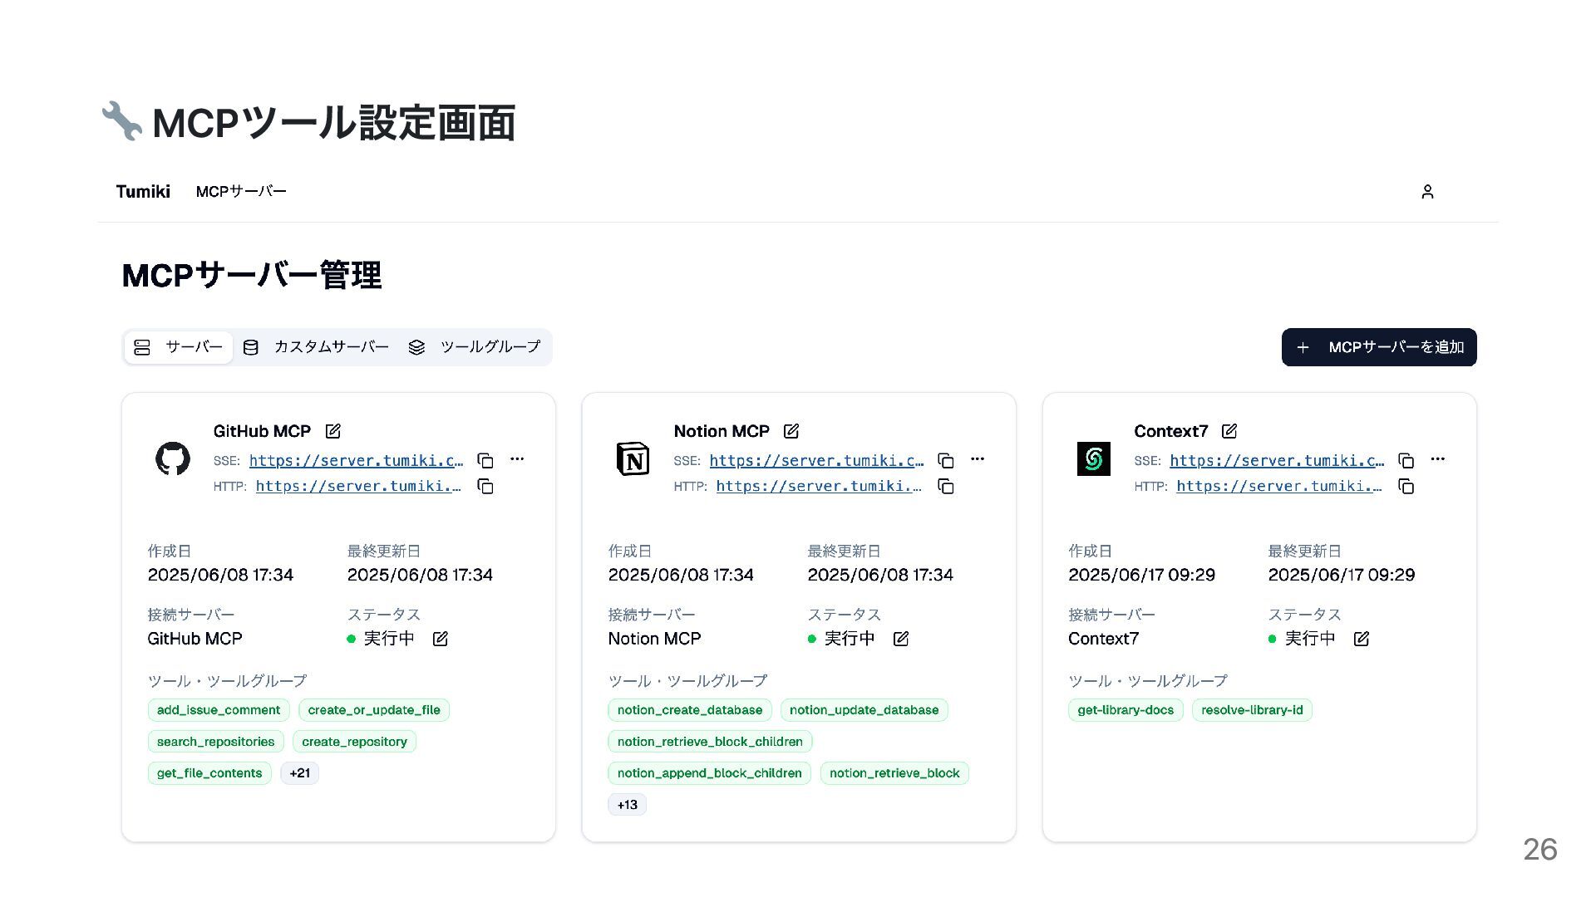Open the Notion MCP HTTP link
1596x897 pixels.
pos(819,487)
